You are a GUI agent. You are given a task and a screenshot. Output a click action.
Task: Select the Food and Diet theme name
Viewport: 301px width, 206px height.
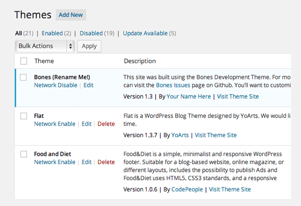click(53, 154)
